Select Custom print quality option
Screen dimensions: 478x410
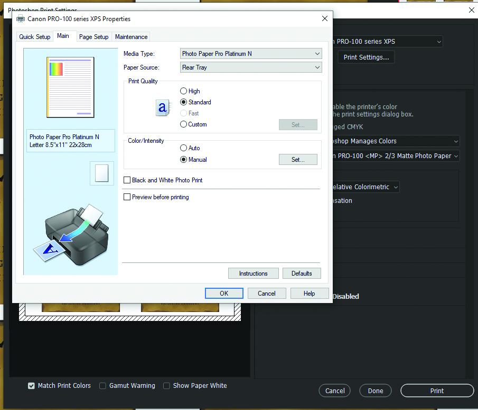pos(184,124)
